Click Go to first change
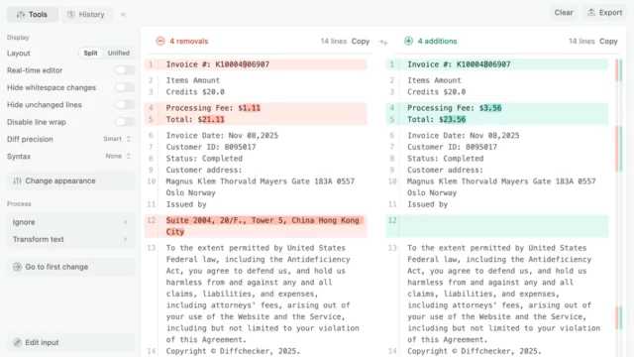Viewport: 634px width, 357px height. [71, 267]
